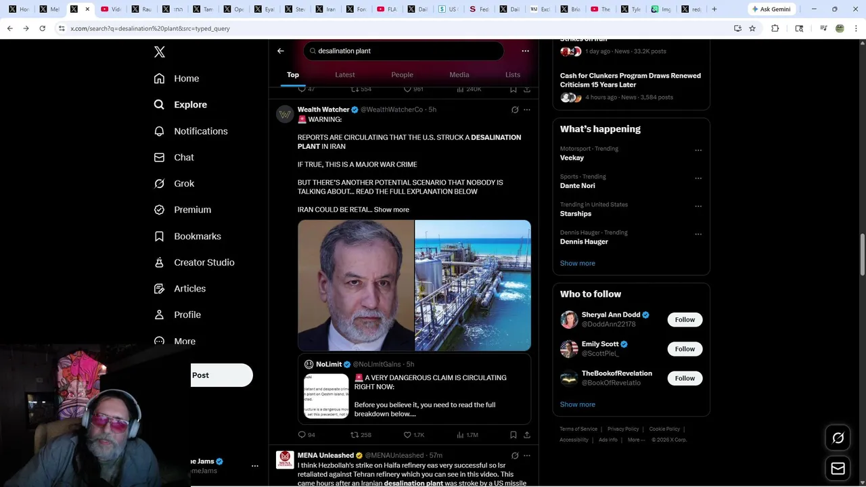This screenshot has height=487, width=866.
Task: Open Profile in sidebar
Action: (x=177, y=315)
